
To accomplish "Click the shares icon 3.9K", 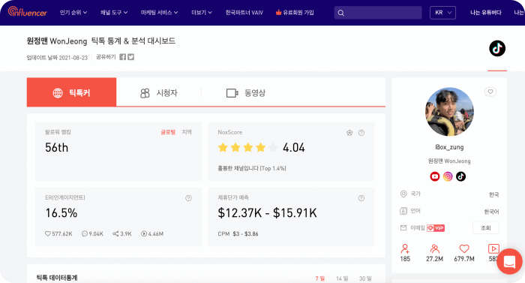I will [115, 233].
